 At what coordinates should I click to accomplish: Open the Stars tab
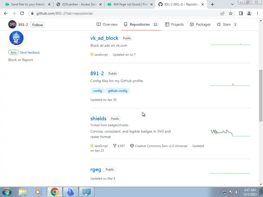point(227,24)
